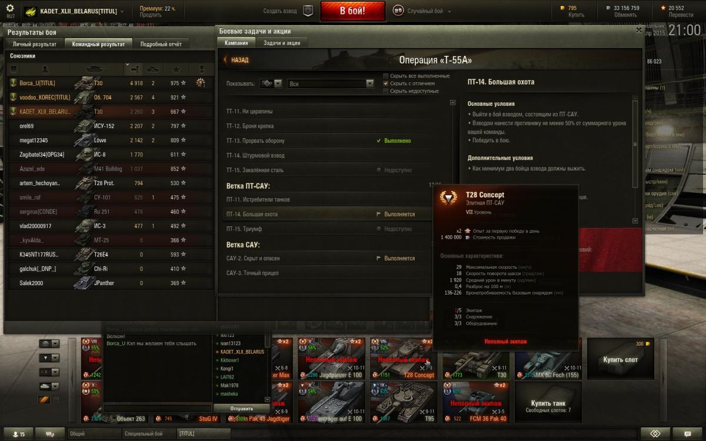Click the orange-stripe favorites icon

coord(45,400)
